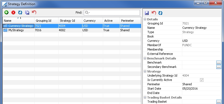This screenshot has width=224, height=104.
Task: Click Underlying Strategy Id value 4004
Action: point(202,75)
